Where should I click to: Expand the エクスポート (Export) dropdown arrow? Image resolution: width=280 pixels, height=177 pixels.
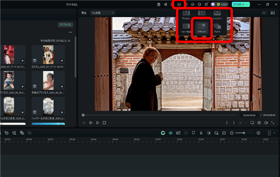(x=247, y=5)
